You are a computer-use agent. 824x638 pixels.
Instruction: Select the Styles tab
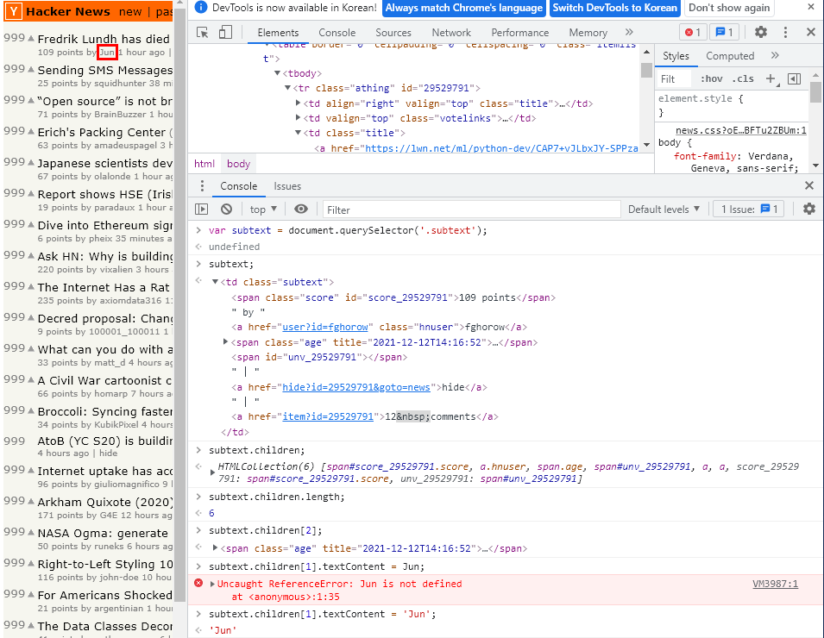676,56
